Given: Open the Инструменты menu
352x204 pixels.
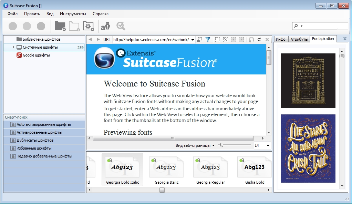Looking at the screenshot, I should pyautogui.click(x=73, y=14).
